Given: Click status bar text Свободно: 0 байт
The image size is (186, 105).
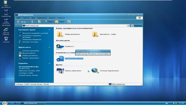Looking at the screenshot, I should click(22, 84).
